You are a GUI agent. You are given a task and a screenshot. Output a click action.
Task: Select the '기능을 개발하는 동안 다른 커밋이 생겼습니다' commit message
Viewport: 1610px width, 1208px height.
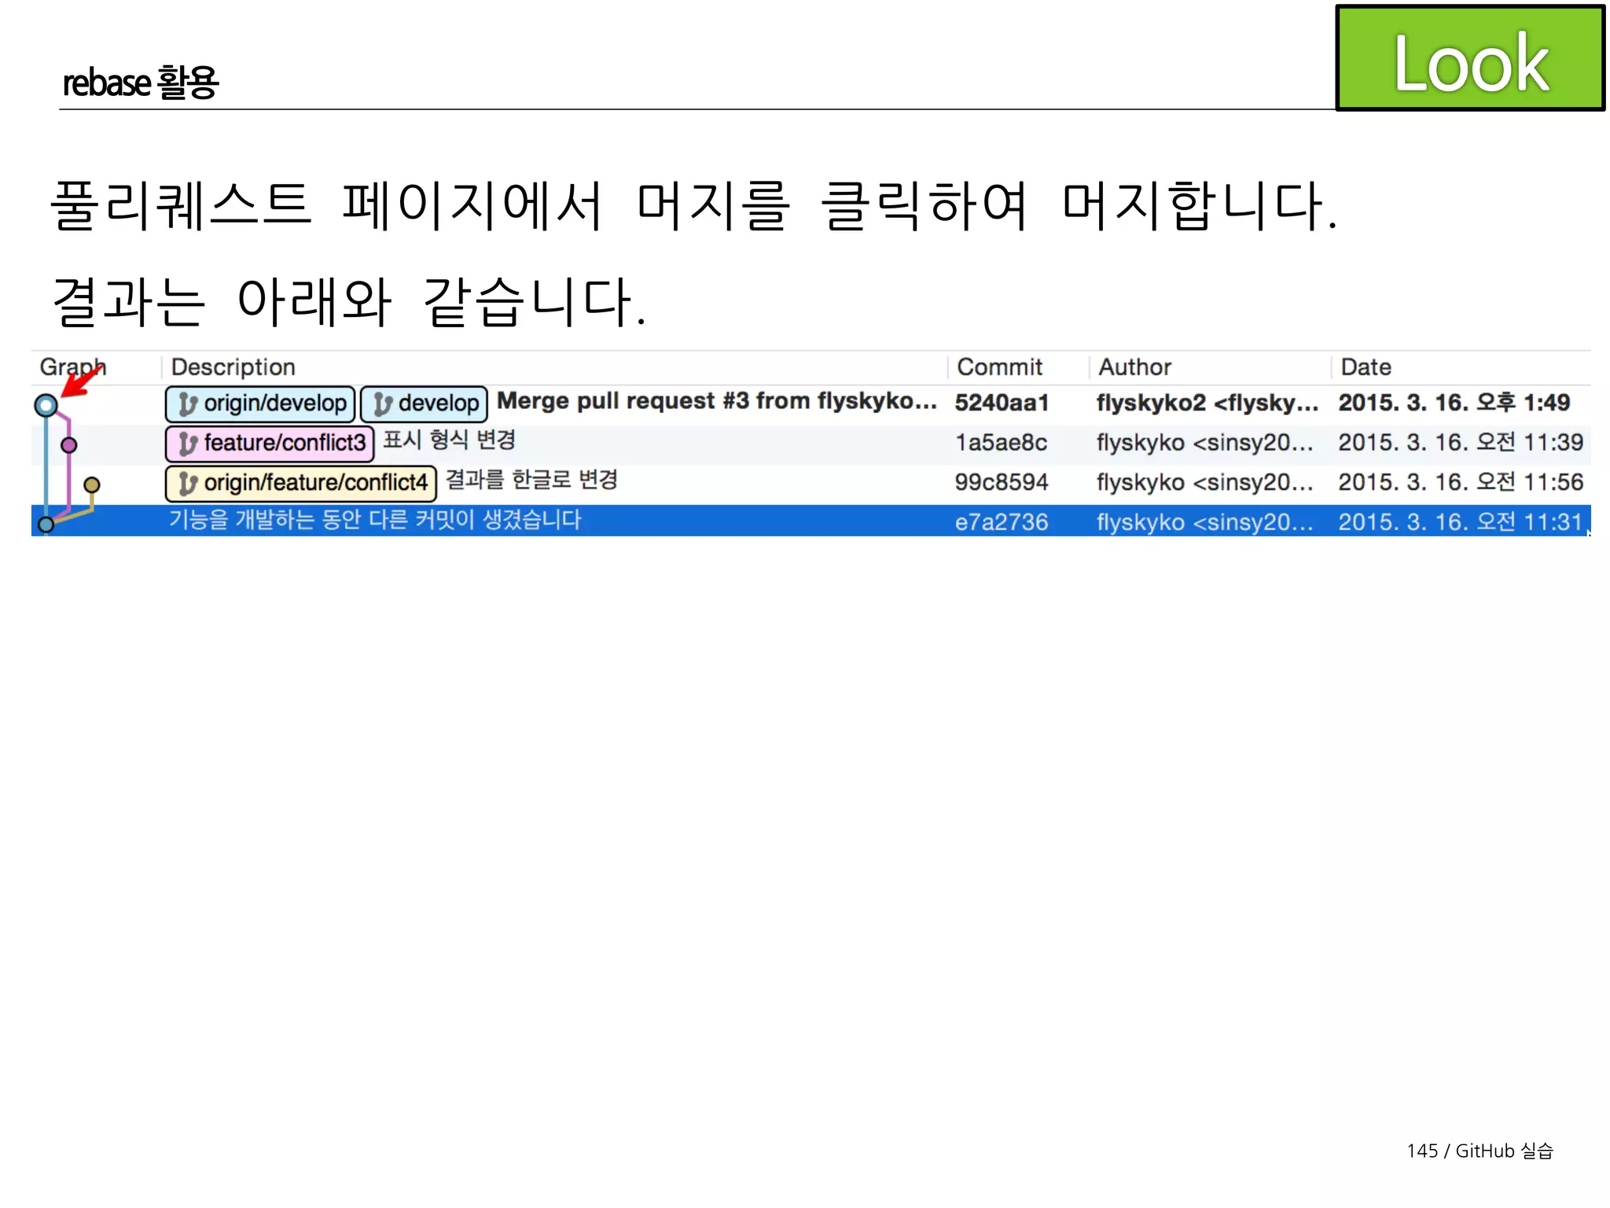coord(375,520)
